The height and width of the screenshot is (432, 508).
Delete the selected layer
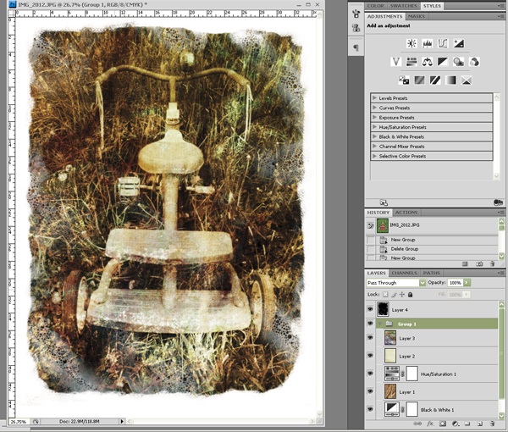click(492, 424)
